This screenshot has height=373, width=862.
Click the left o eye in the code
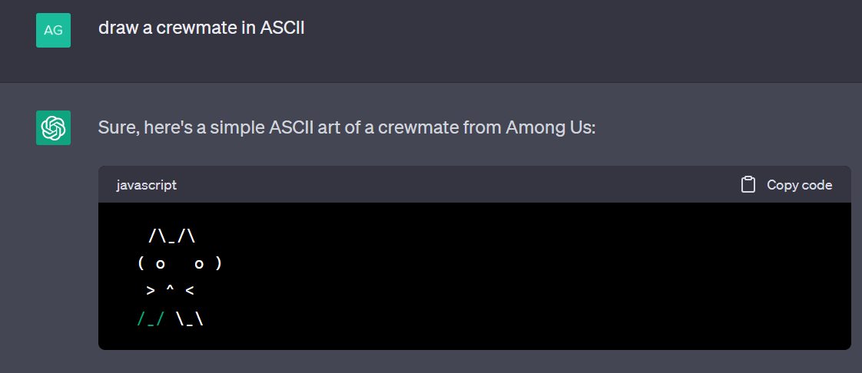coord(160,264)
